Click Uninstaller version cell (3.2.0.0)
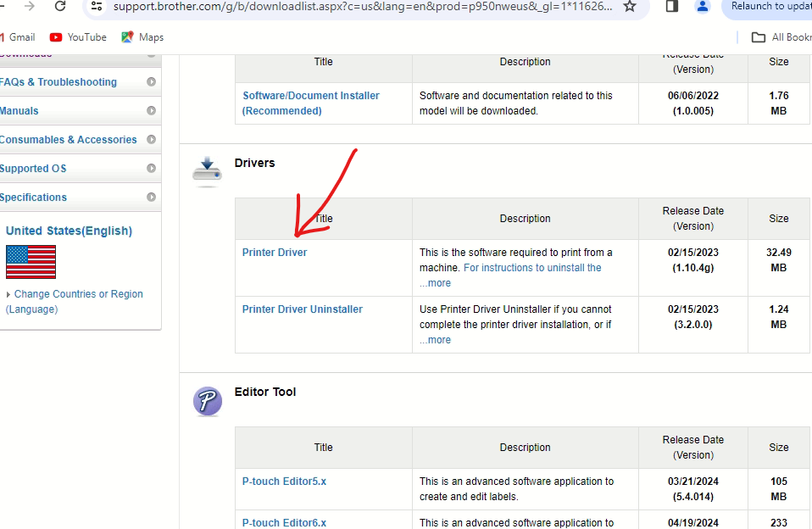Image resolution: width=812 pixels, height=529 pixels. tap(692, 325)
